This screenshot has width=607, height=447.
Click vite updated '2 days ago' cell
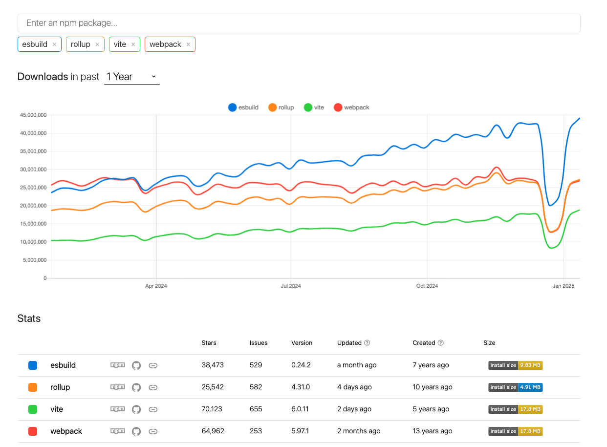pyautogui.click(x=354, y=409)
